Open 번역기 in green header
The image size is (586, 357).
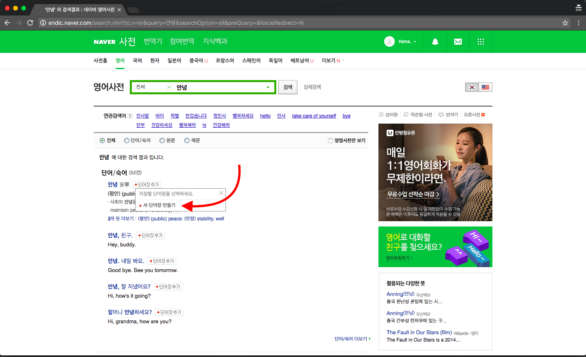pyautogui.click(x=153, y=41)
